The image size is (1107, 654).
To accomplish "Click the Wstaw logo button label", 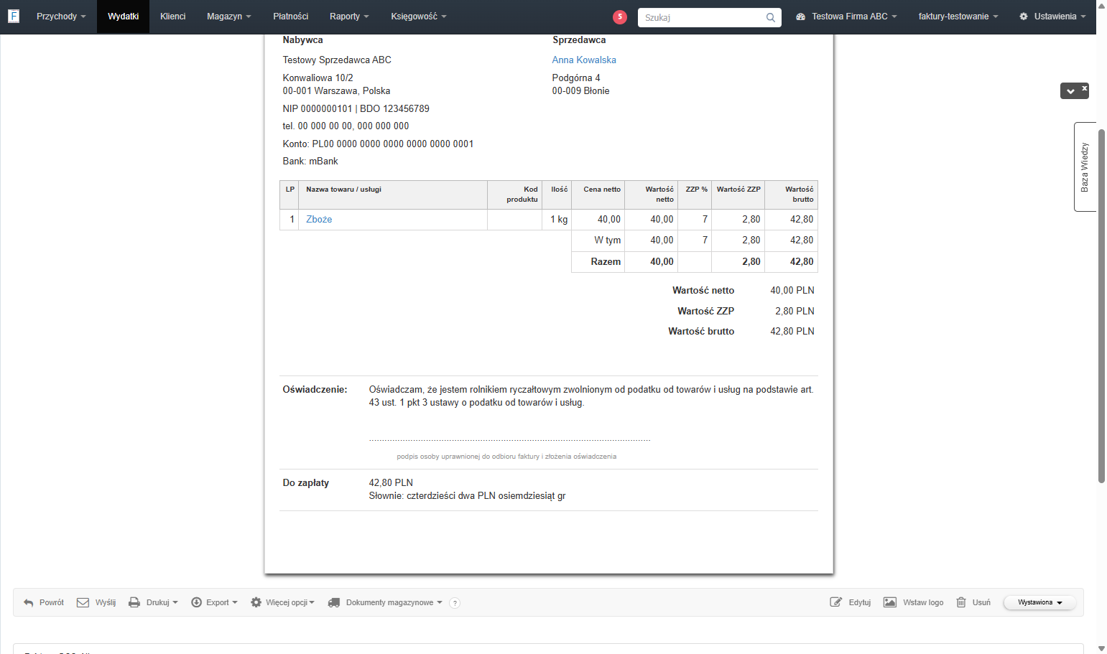I will [923, 603].
